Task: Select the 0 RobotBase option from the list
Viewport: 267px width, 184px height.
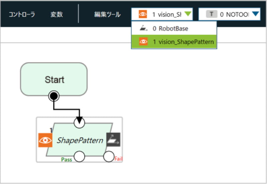Action: click(170, 29)
